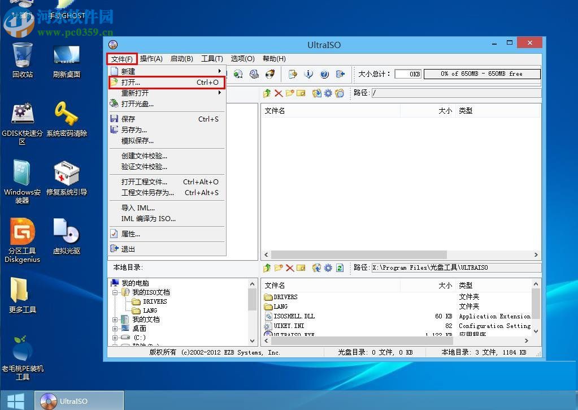Click the info icon in the main toolbar
Screen dimensions: 578x410
pyautogui.click(x=308, y=74)
